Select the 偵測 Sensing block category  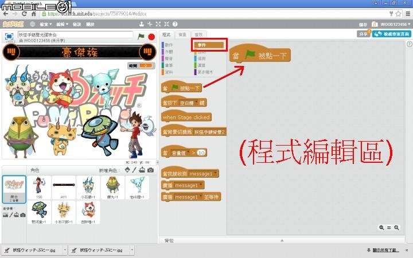201,58
